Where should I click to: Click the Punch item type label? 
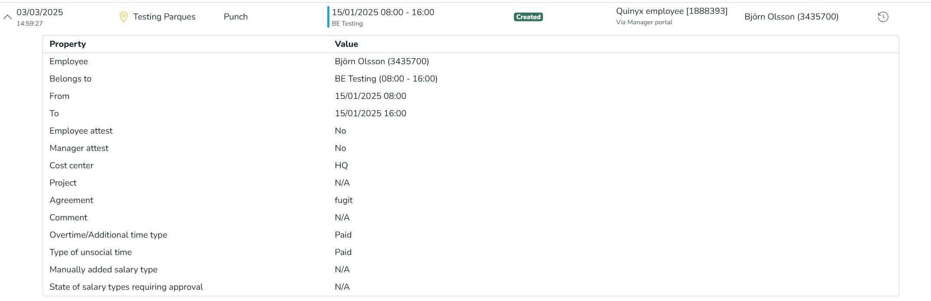point(236,17)
